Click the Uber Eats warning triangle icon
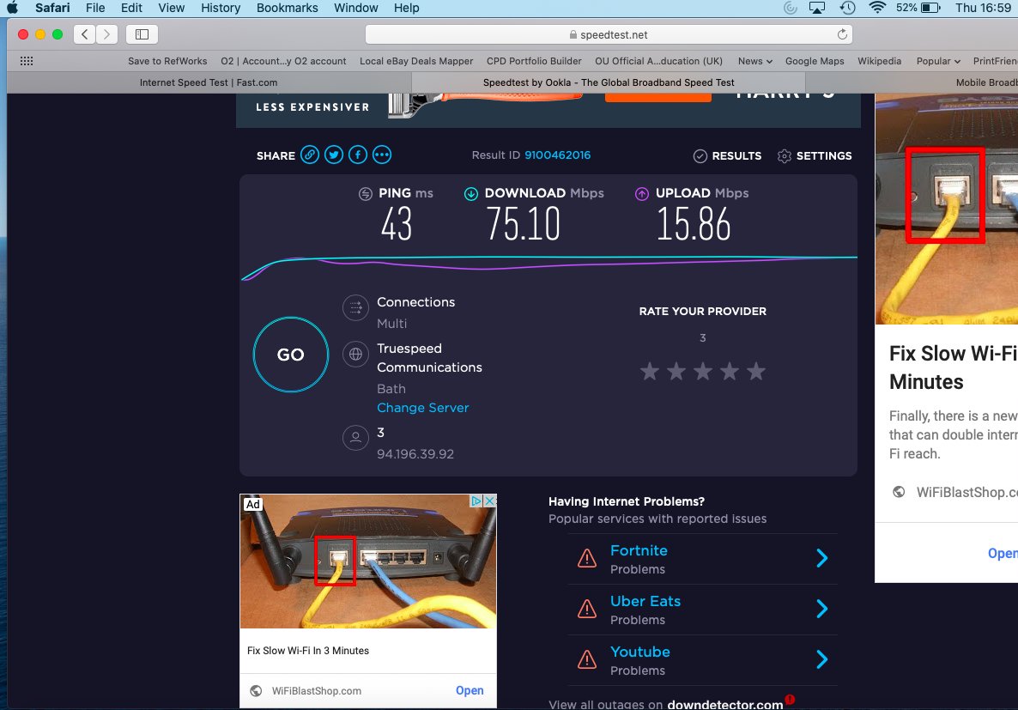1018x710 pixels. pos(587,609)
